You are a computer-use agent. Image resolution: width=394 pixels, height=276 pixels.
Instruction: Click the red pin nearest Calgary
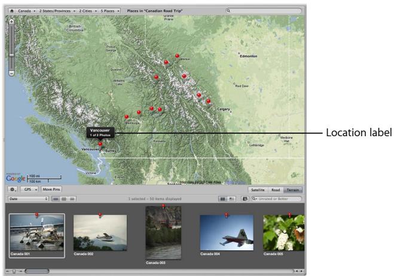click(x=208, y=101)
